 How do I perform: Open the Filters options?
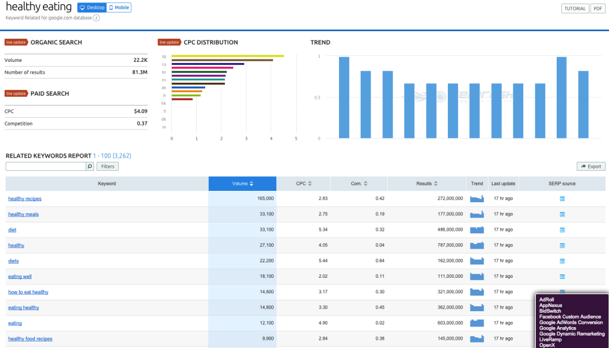[108, 166]
